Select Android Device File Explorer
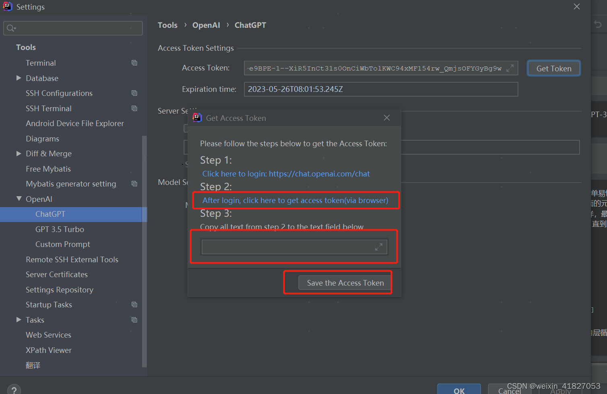This screenshot has width=607, height=394. (75, 123)
